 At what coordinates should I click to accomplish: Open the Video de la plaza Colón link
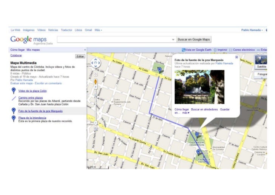tap(32, 91)
